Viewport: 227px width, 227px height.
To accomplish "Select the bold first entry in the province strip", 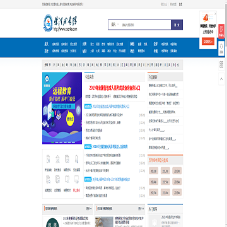I will [46, 65].
